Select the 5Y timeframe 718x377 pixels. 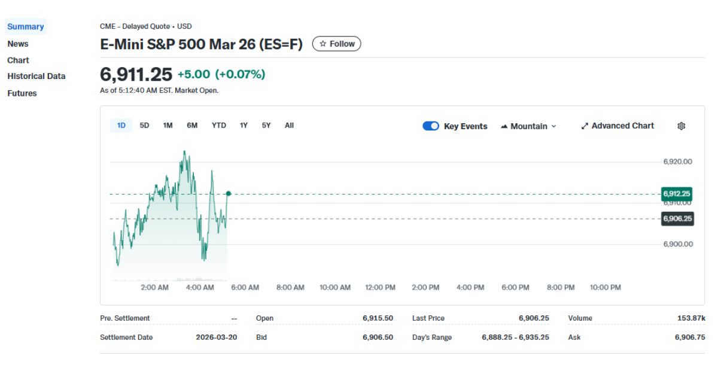pos(266,125)
